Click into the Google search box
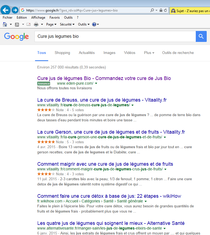Viewport: 210px width, 235px height. coord(115,36)
